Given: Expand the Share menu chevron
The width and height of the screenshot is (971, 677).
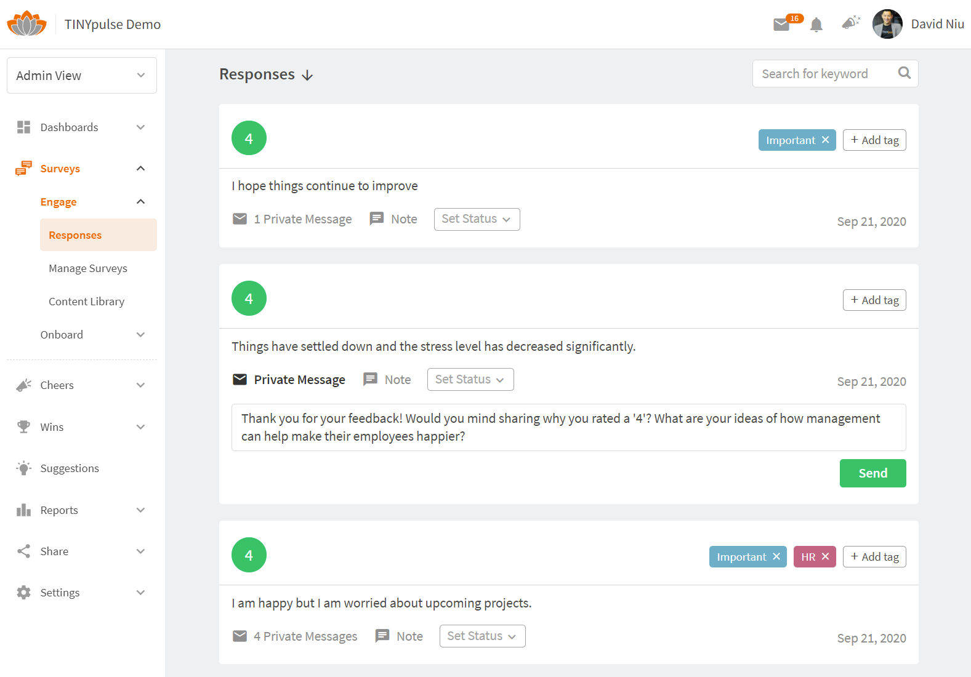Looking at the screenshot, I should tap(140, 551).
